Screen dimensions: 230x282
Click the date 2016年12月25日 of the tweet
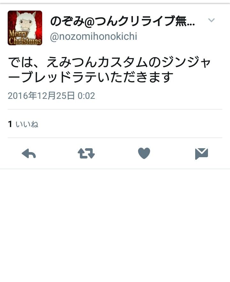[x=41, y=96]
